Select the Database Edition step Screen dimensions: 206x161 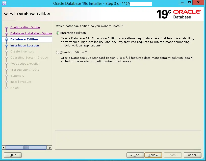tap(24, 39)
